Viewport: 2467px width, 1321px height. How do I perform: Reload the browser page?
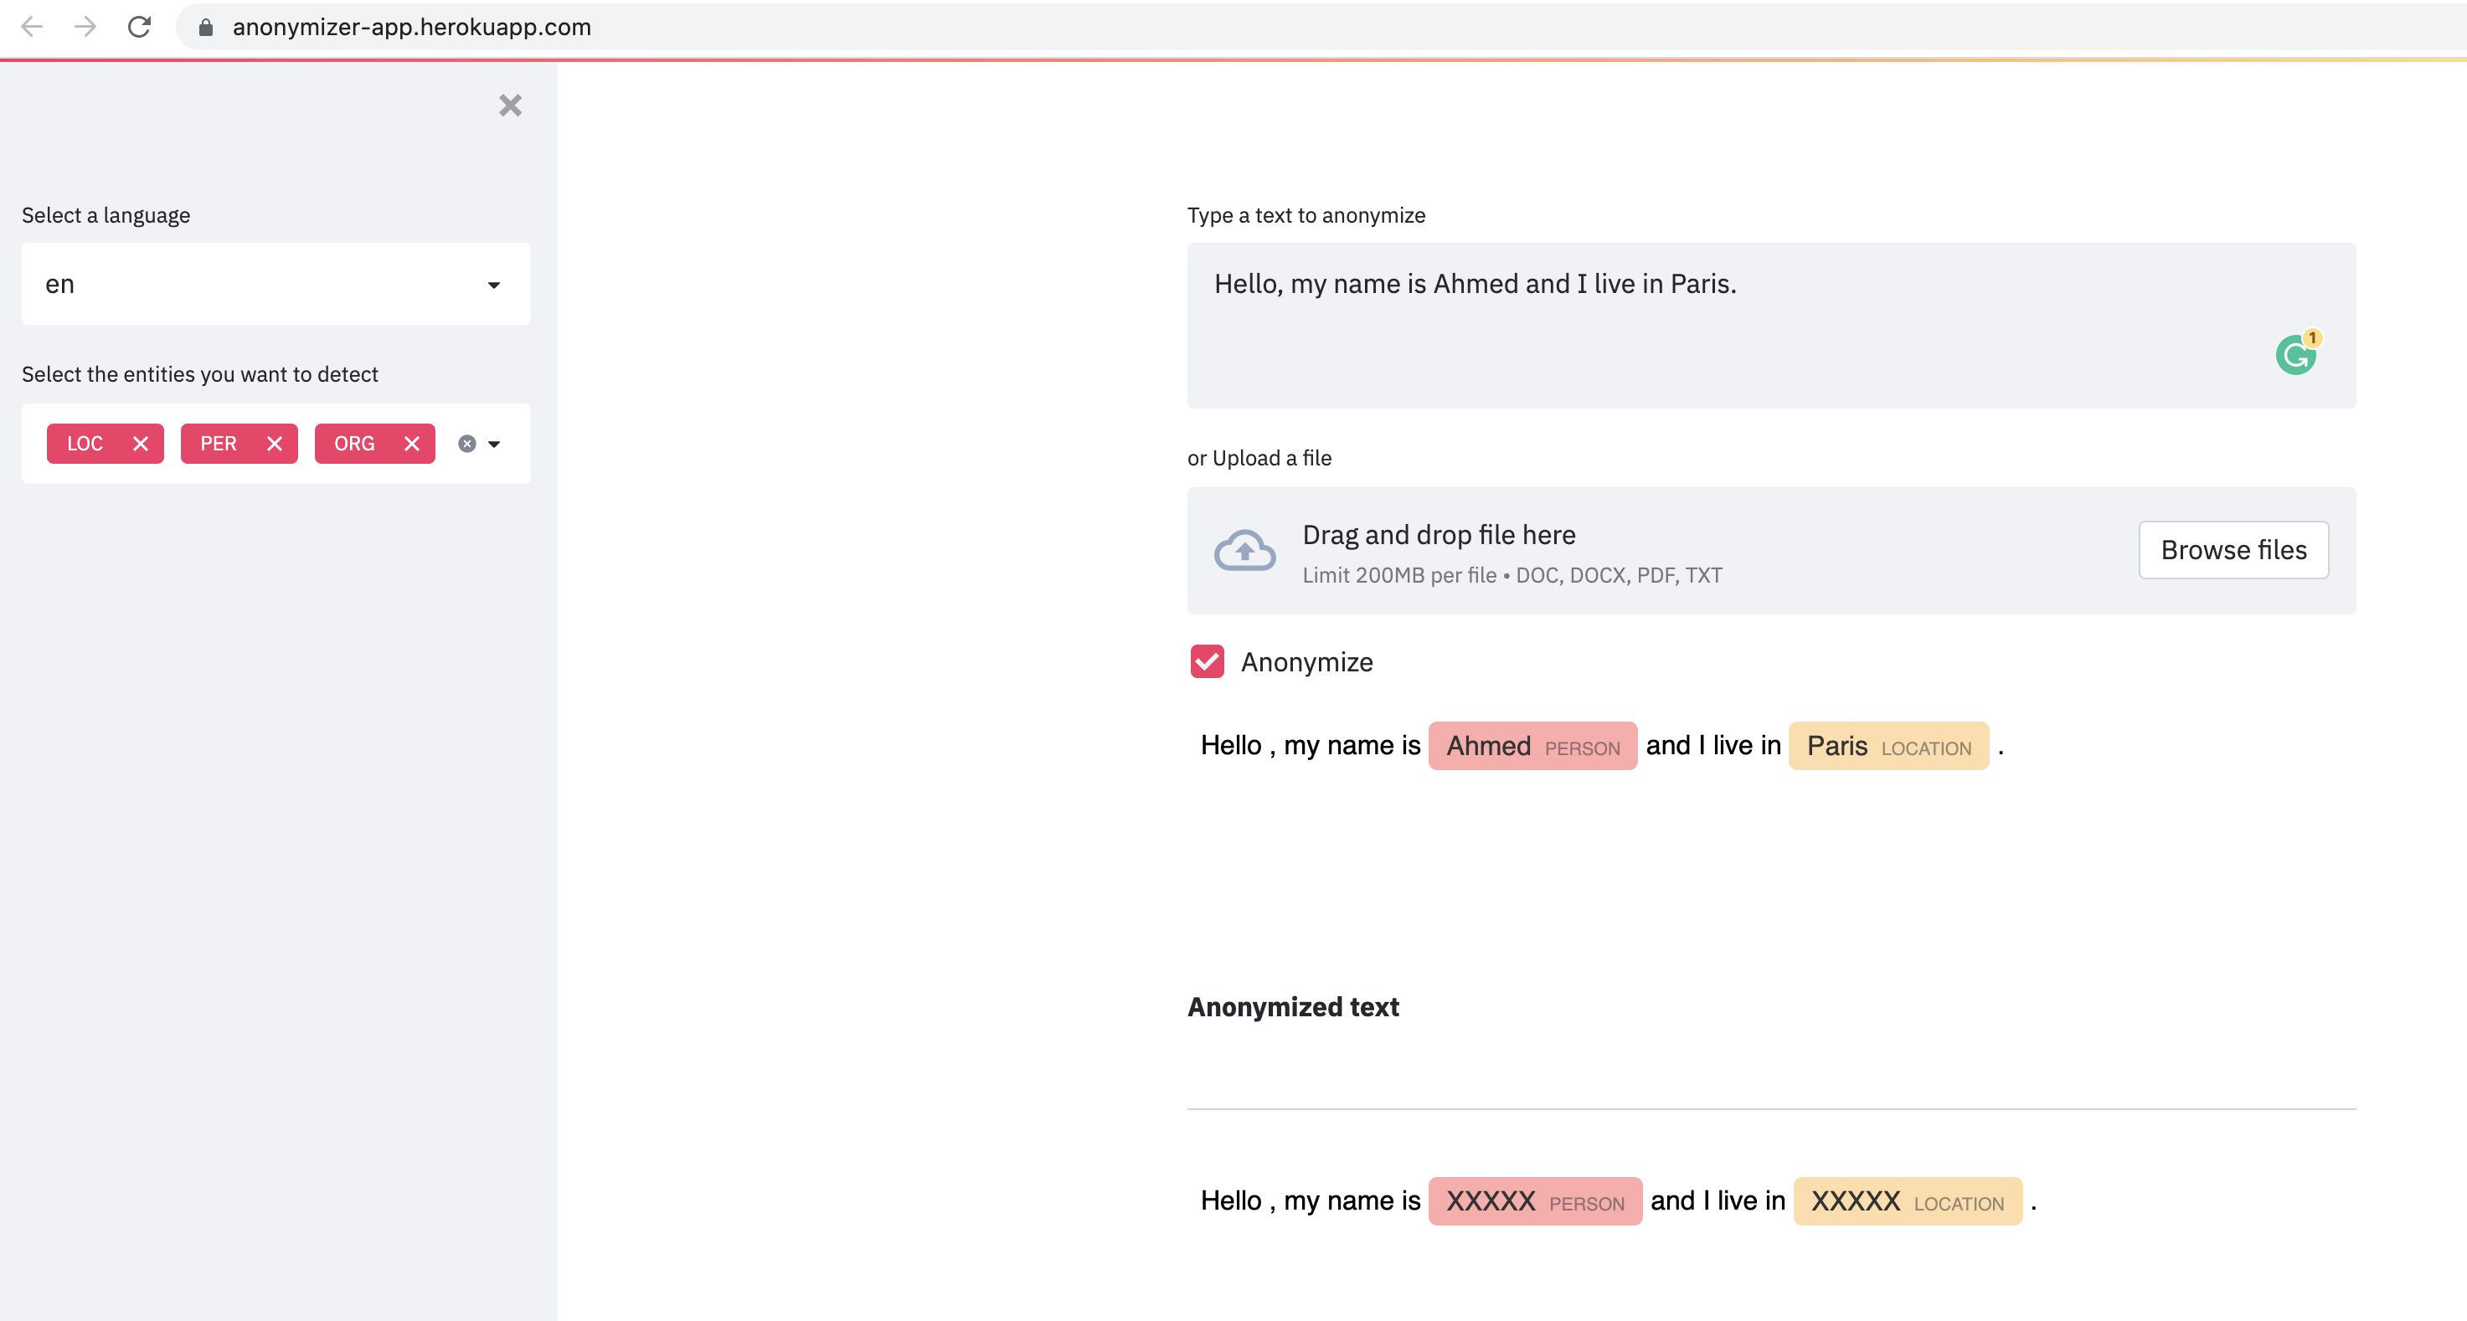(140, 27)
